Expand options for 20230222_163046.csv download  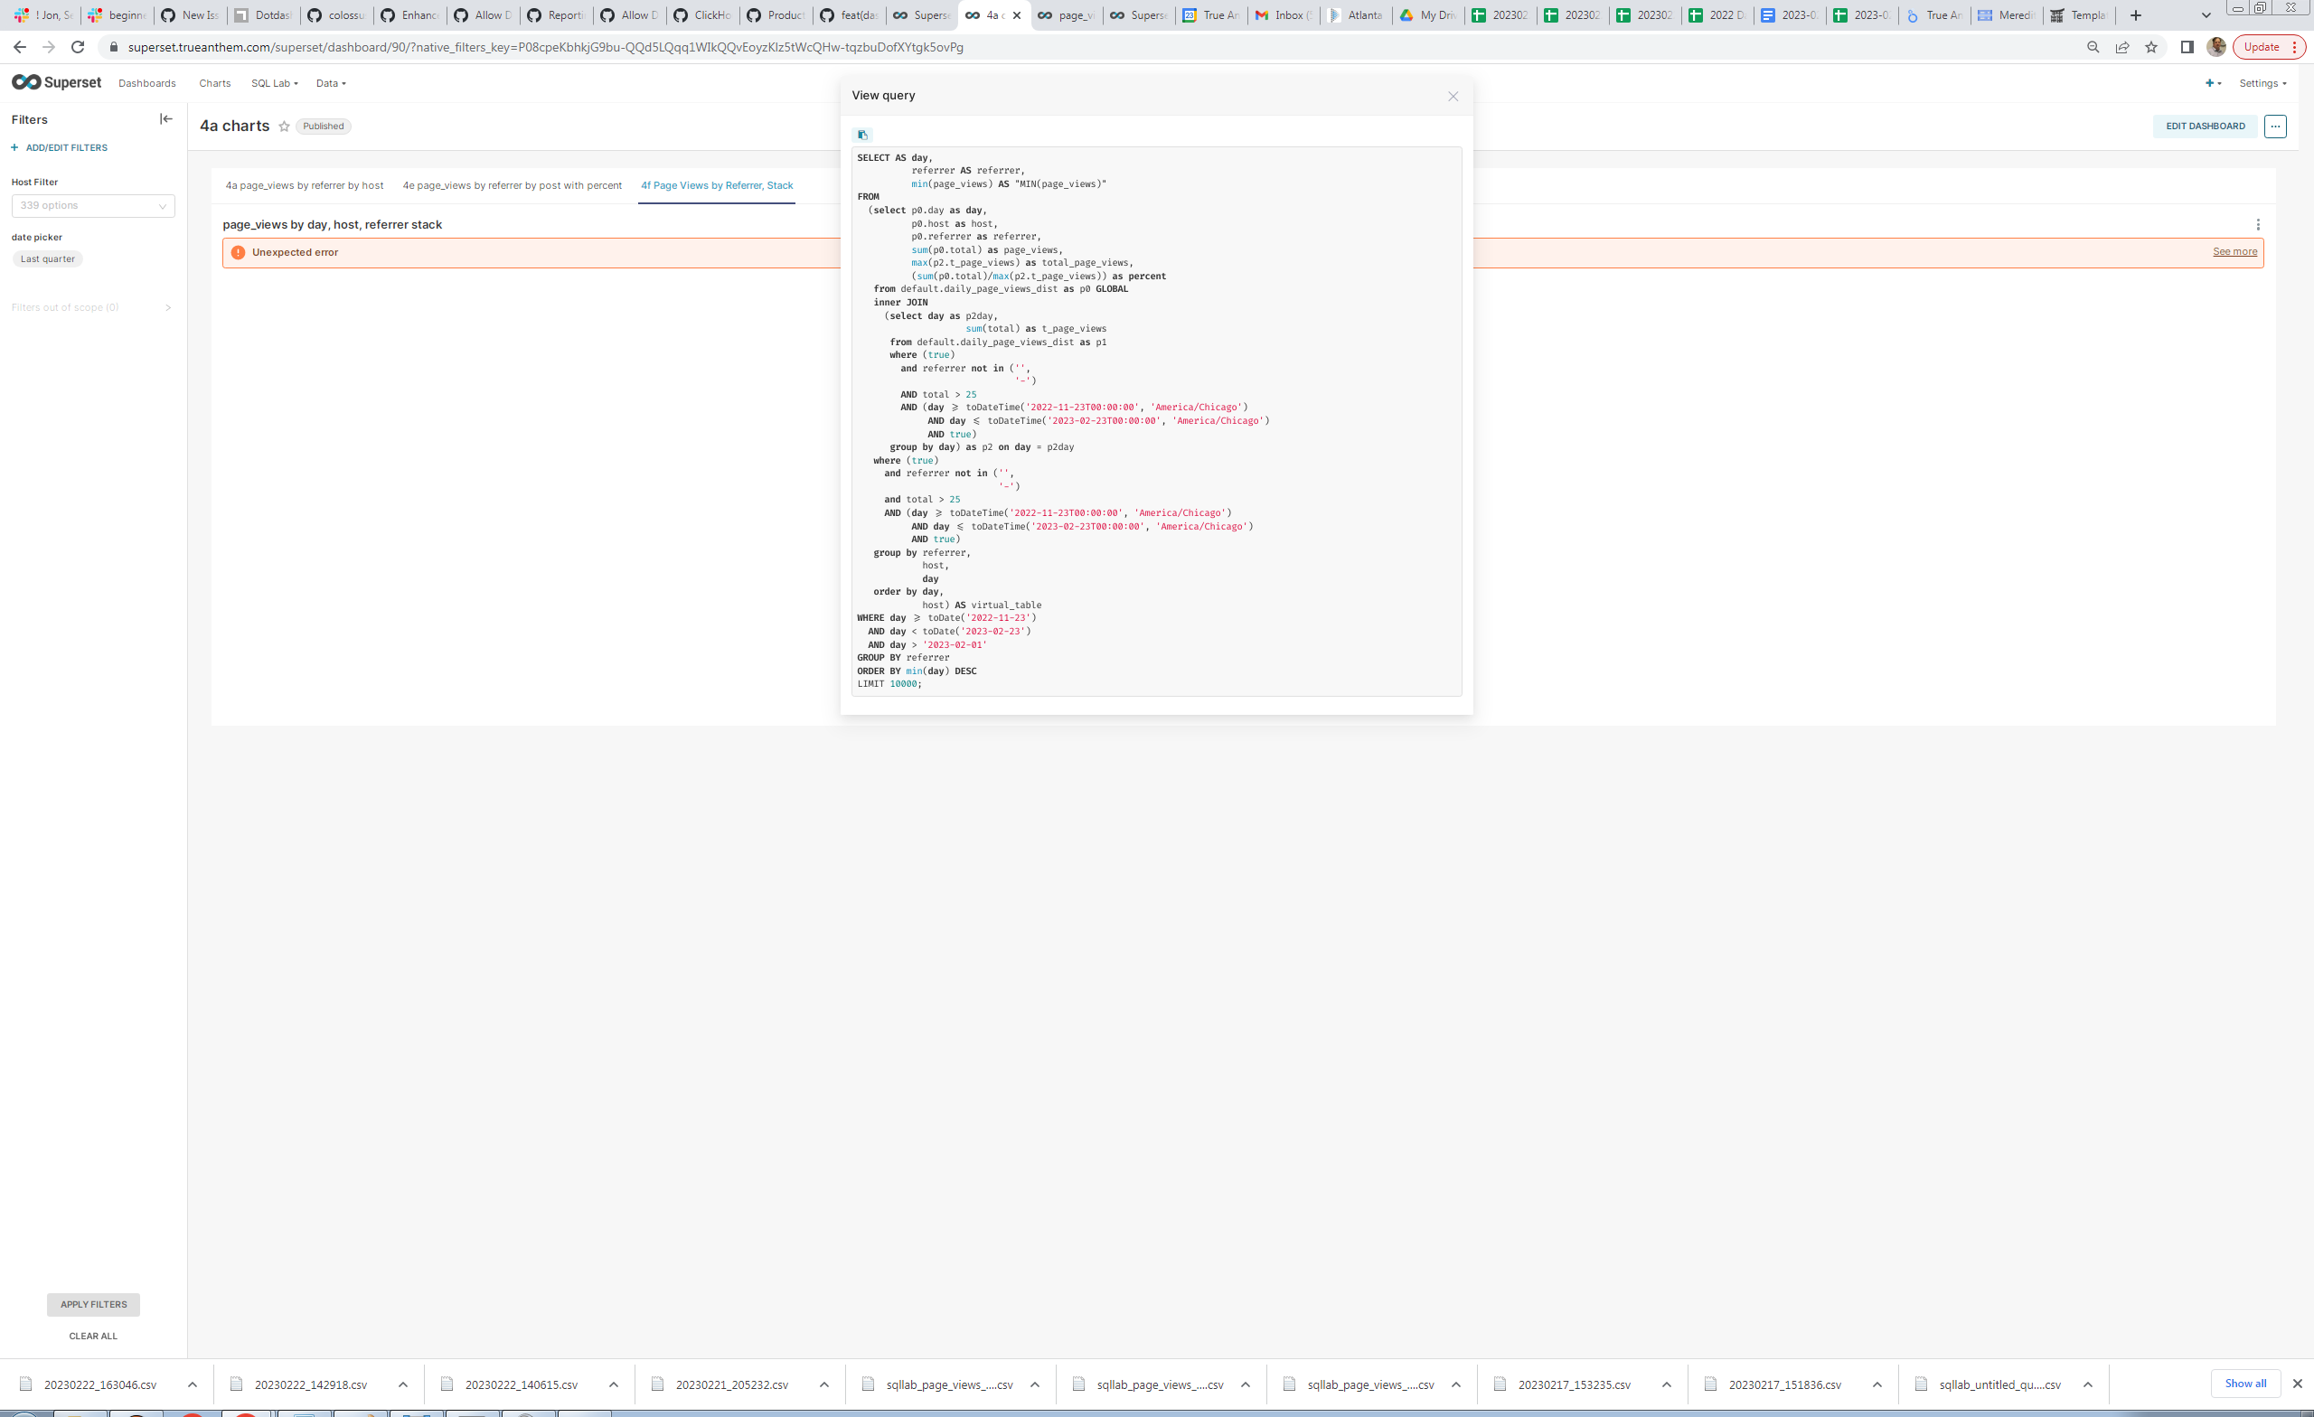(x=192, y=1384)
